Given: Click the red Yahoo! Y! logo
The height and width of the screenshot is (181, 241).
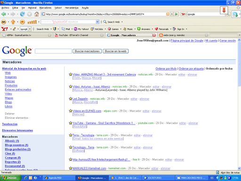Looking at the screenshot, I should tap(5, 29).
